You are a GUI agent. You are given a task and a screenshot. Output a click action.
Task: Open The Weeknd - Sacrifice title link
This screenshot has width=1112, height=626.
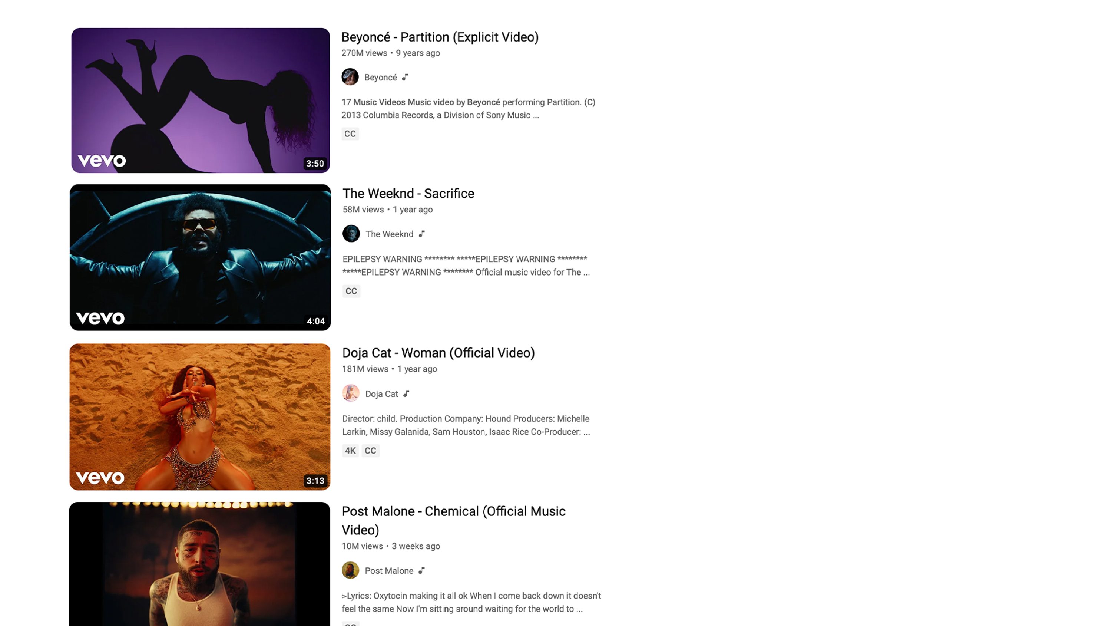pos(408,194)
